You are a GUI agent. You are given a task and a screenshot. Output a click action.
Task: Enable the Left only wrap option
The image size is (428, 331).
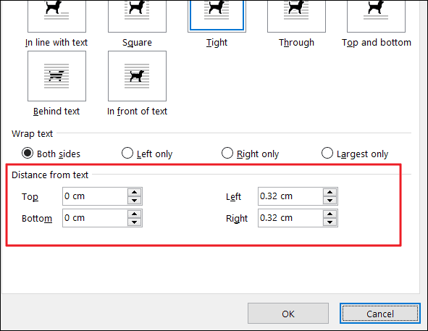tap(127, 154)
